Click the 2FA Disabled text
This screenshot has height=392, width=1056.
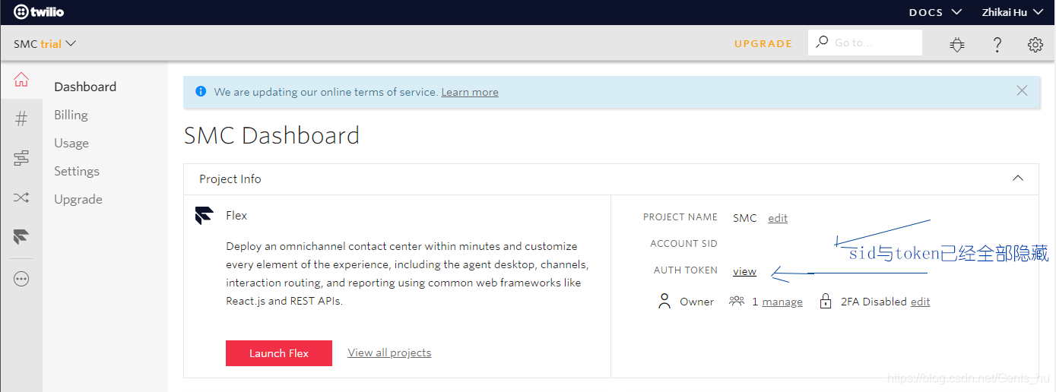coord(874,302)
